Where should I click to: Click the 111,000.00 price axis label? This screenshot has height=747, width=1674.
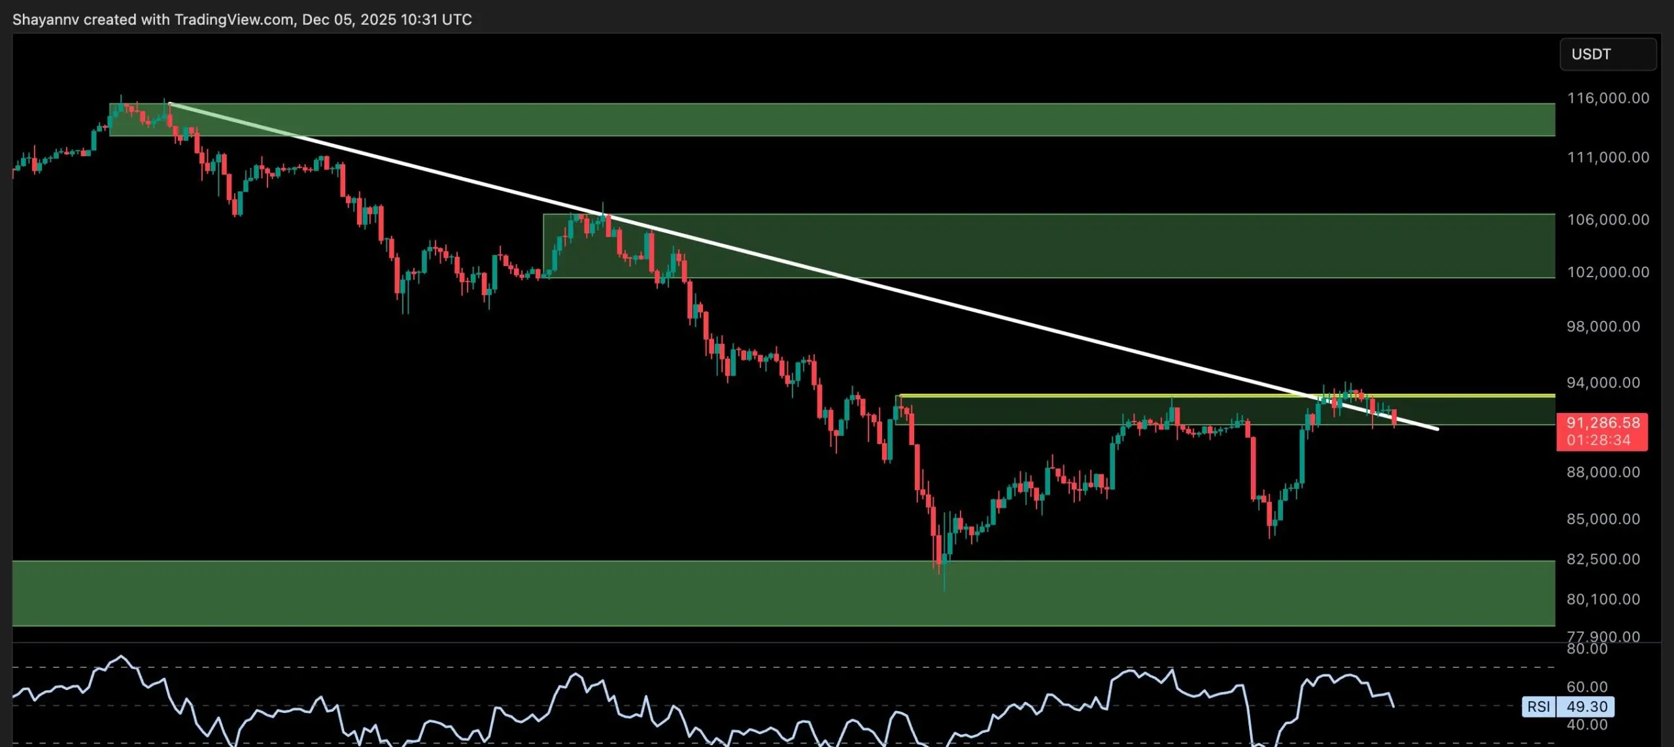1608,158
